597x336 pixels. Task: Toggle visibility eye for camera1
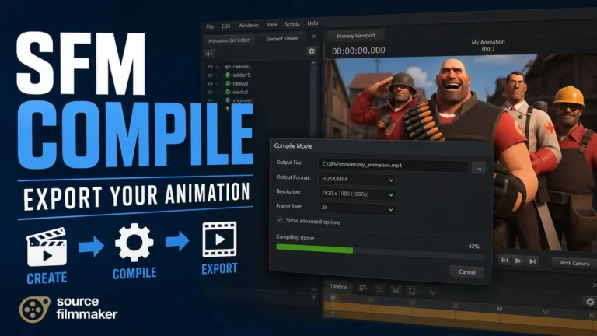[x=209, y=67]
